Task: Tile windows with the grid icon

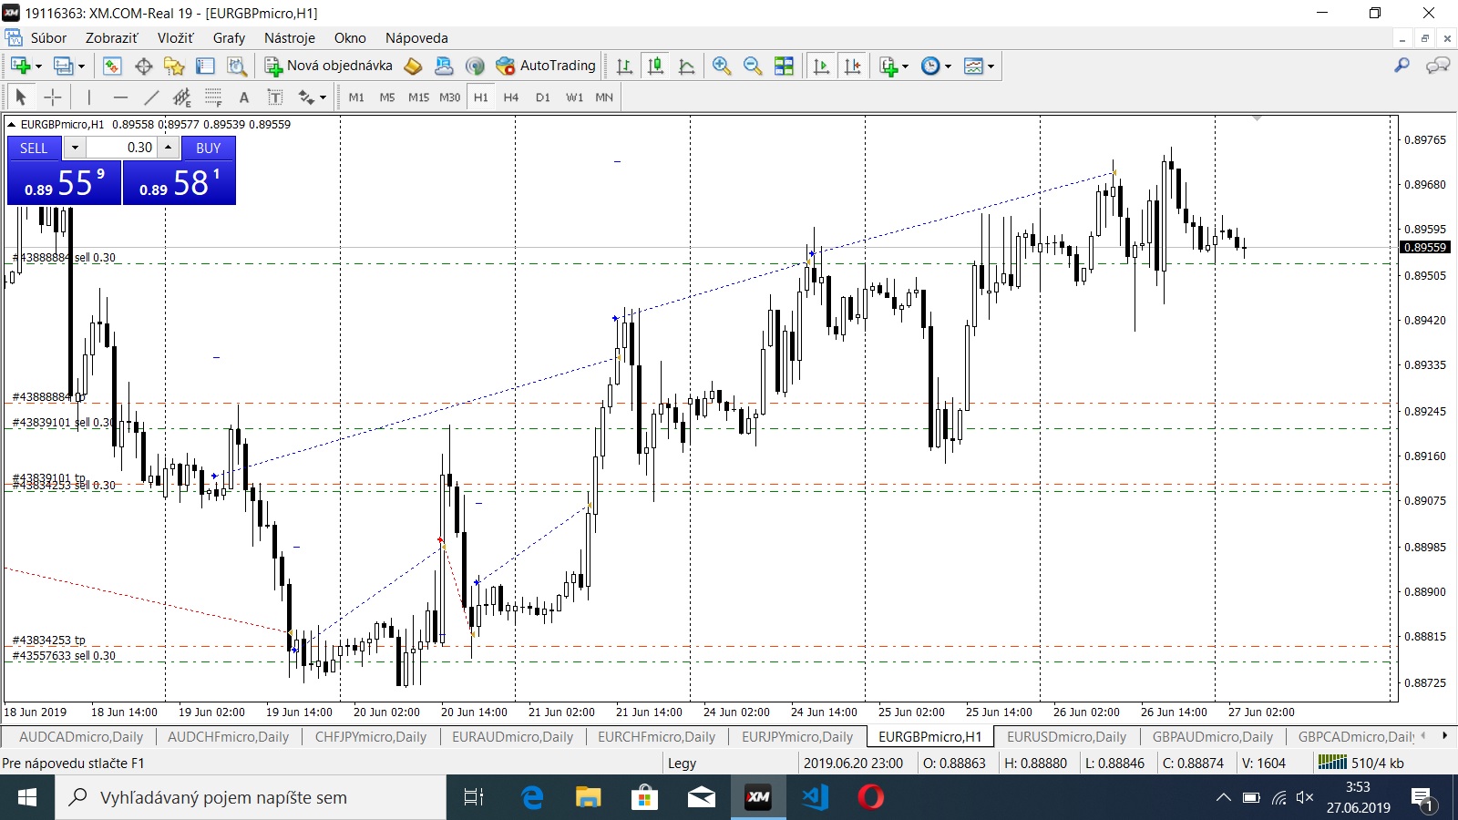Action: [x=784, y=66]
